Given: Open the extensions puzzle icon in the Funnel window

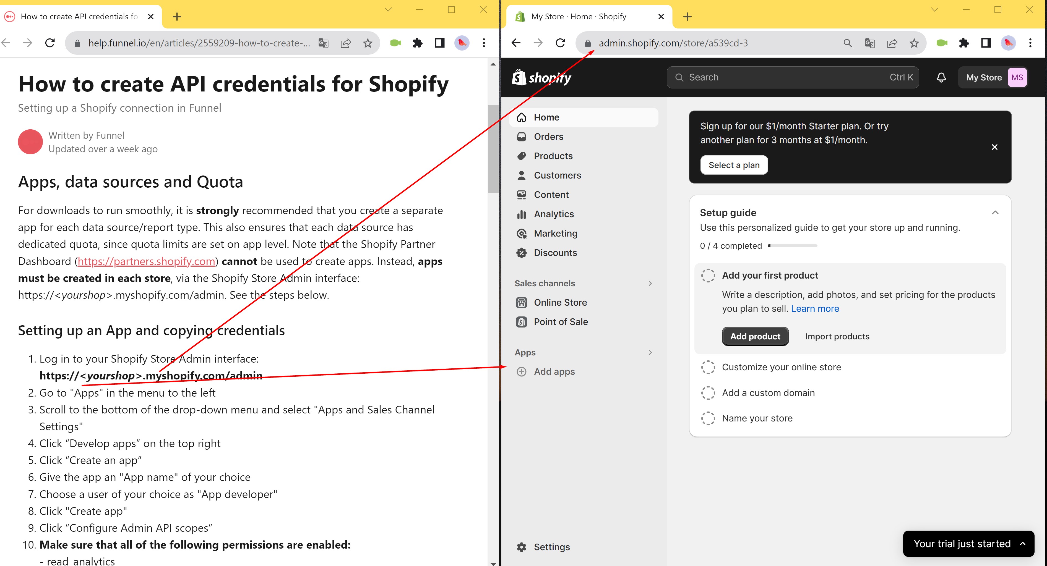Looking at the screenshot, I should pyautogui.click(x=417, y=43).
